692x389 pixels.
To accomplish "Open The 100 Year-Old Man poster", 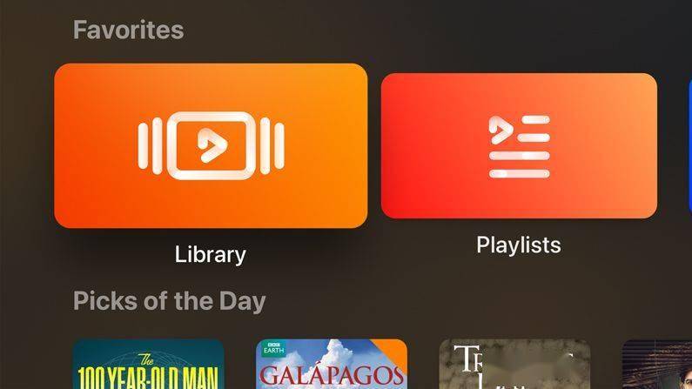I will click(148, 364).
